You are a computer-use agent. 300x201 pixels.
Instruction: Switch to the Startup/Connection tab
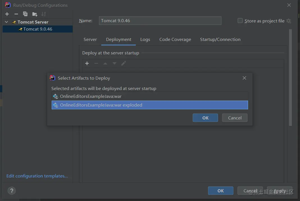pos(220,40)
